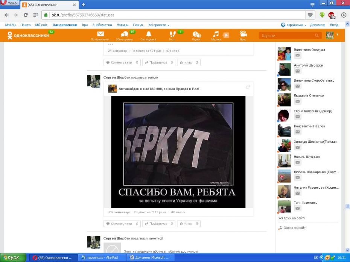Click the browser bookmark heart icon

[310, 15]
